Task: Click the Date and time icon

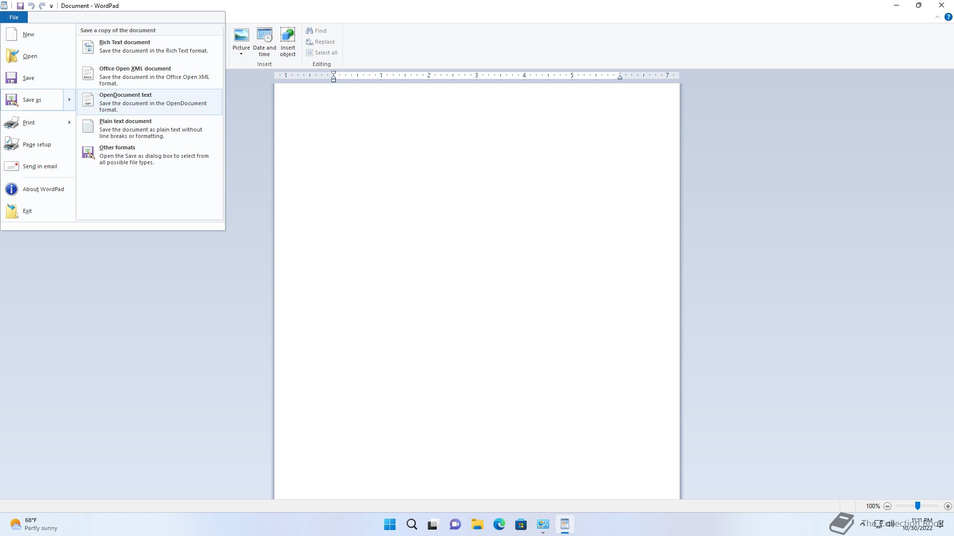Action: point(264,35)
